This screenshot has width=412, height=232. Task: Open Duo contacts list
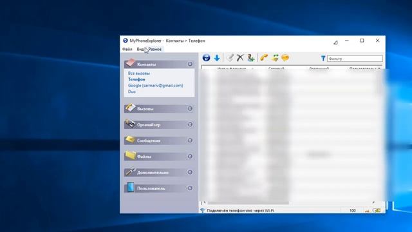[x=132, y=92]
